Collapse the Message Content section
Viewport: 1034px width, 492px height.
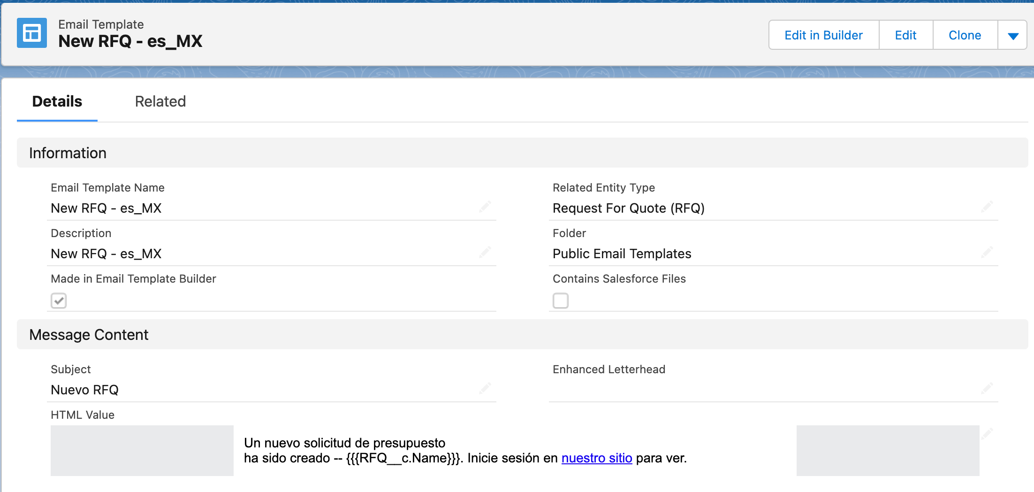click(x=89, y=335)
